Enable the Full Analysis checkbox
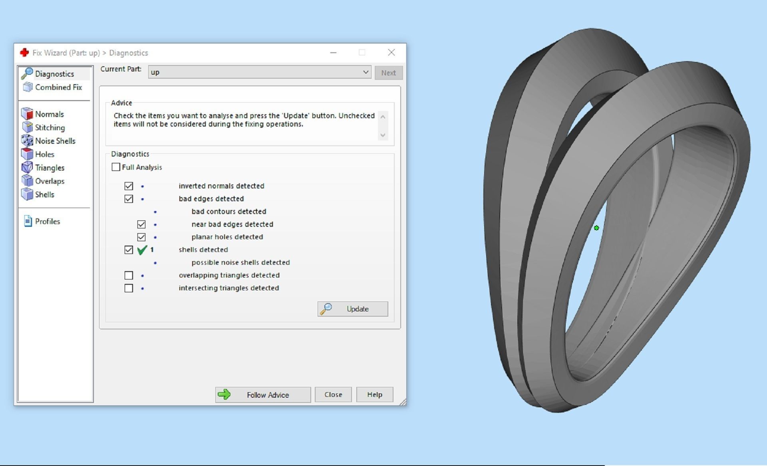 click(x=116, y=167)
